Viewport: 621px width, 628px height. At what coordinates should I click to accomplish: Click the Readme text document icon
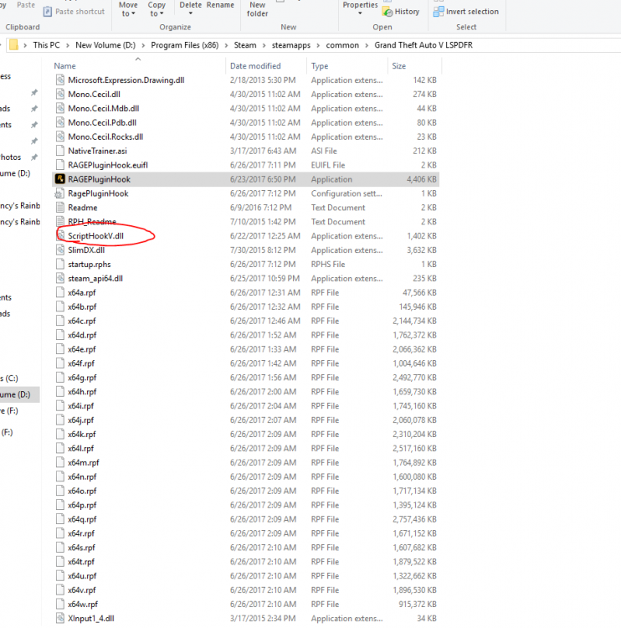(x=60, y=208)
